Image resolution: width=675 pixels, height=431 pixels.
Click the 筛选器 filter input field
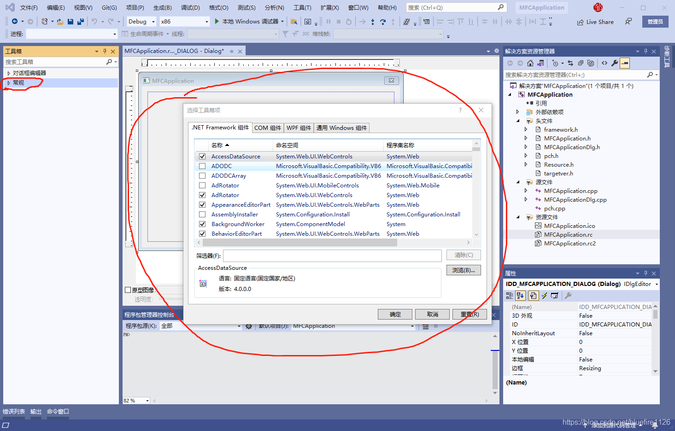point(333,256)
